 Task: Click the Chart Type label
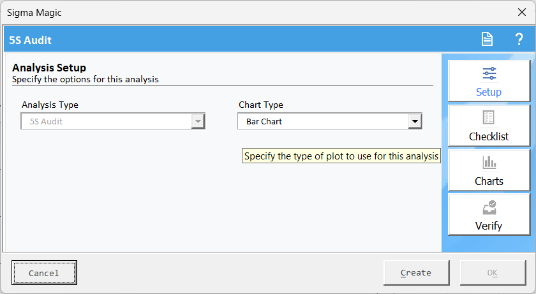pos(261,105)
